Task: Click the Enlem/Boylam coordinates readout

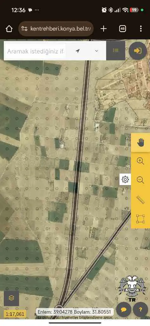Action: pos(75,312)
